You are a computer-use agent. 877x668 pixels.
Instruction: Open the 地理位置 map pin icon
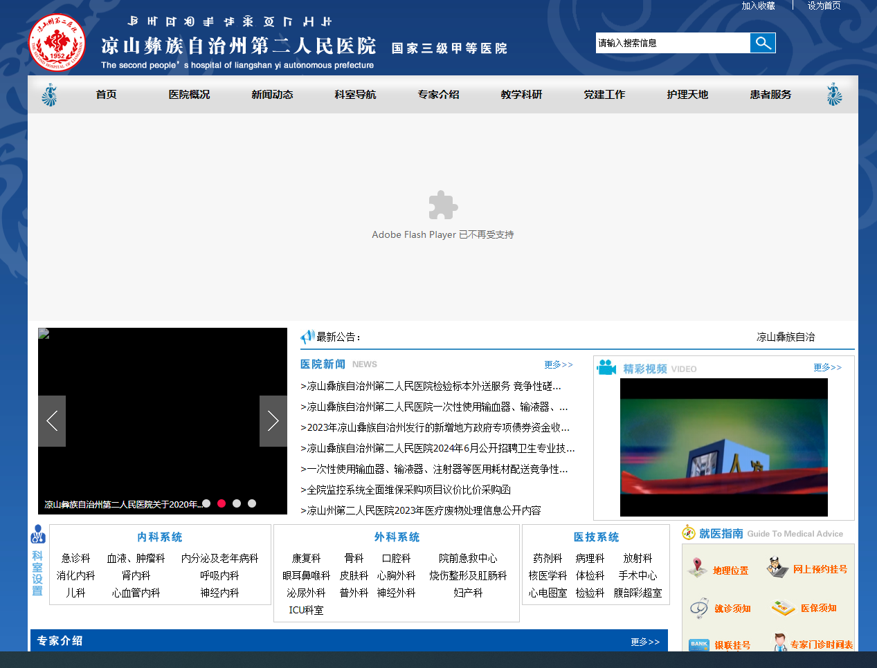(698, 568)
